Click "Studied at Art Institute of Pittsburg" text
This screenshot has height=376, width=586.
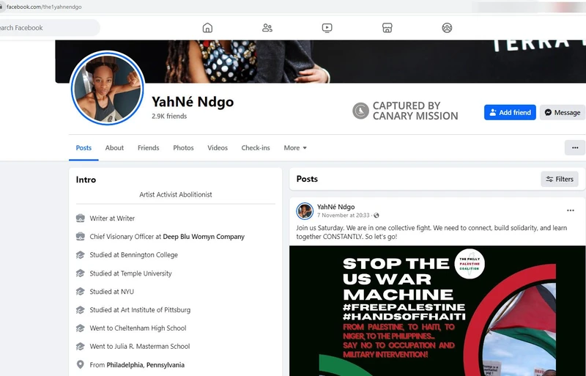click(x=140, y=310)
